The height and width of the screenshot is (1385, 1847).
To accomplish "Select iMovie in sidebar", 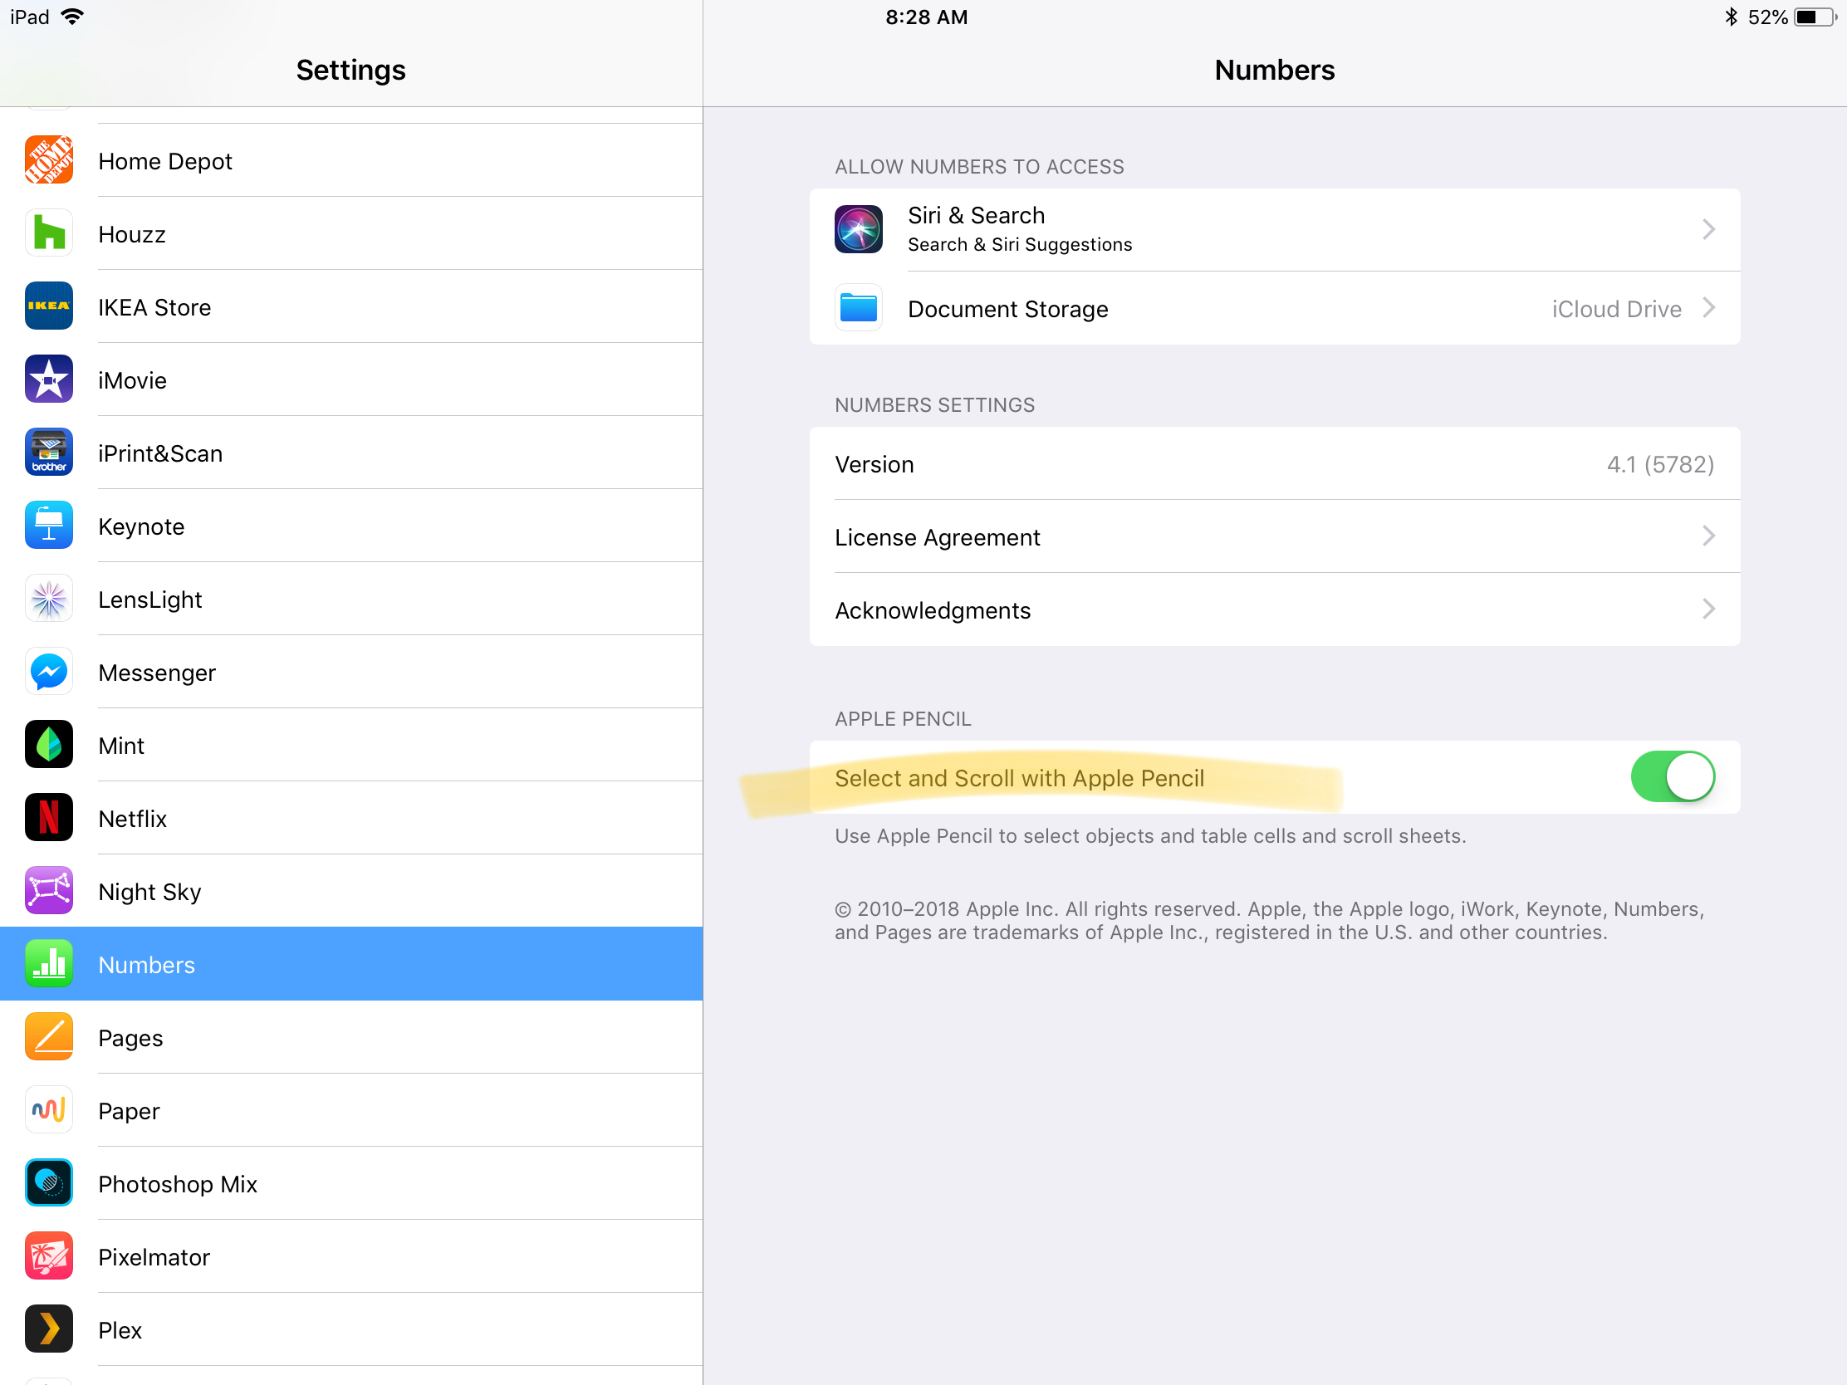I will 350,379.
